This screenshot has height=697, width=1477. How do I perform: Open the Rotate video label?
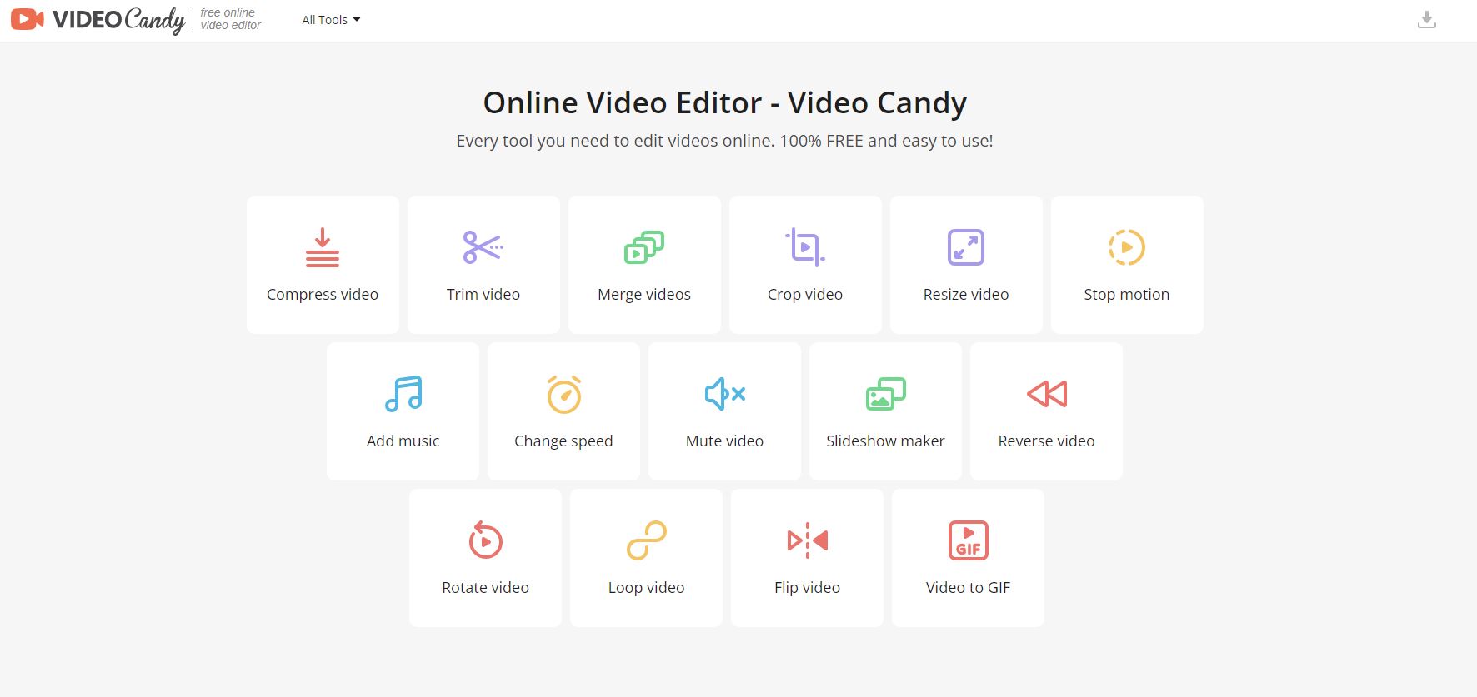click(x=486, y=588)
